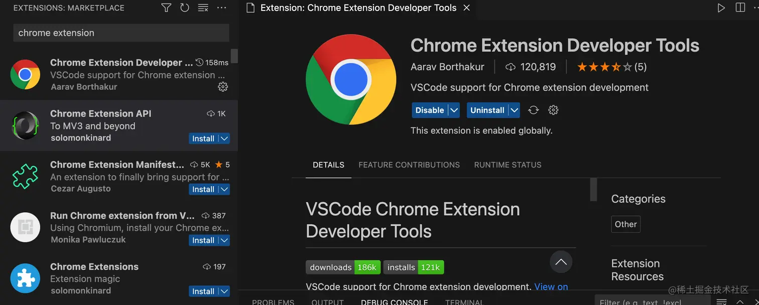759x305 pixels.
Task: Split the editor with the split icon
Action: tap(740, 8)
